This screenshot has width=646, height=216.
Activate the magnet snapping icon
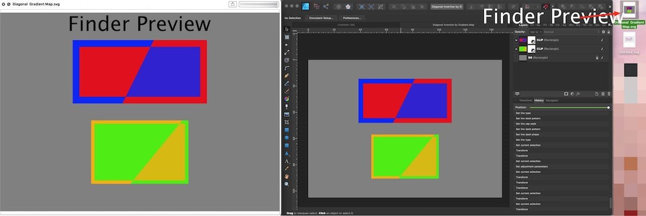click(545, 6)
